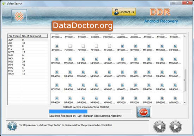Click the DDR Thorough Video Scanning Algorithm text
Screen dimensions: 194x136
99,116
